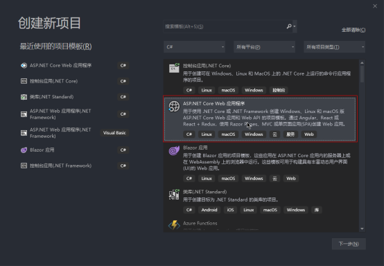Click Linux tag on console app template
This screenshot has height=266, width=384.
pyautogui.click(x=207, y=90)
